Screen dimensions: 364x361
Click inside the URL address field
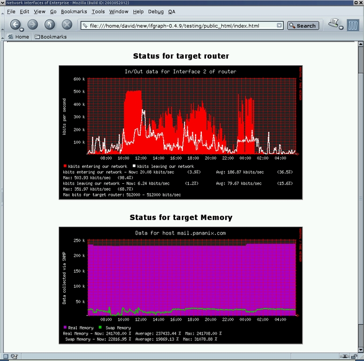(x=178, y=26)
